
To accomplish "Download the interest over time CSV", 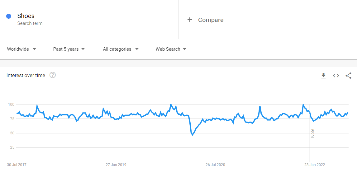I will (x=323, y=76).
